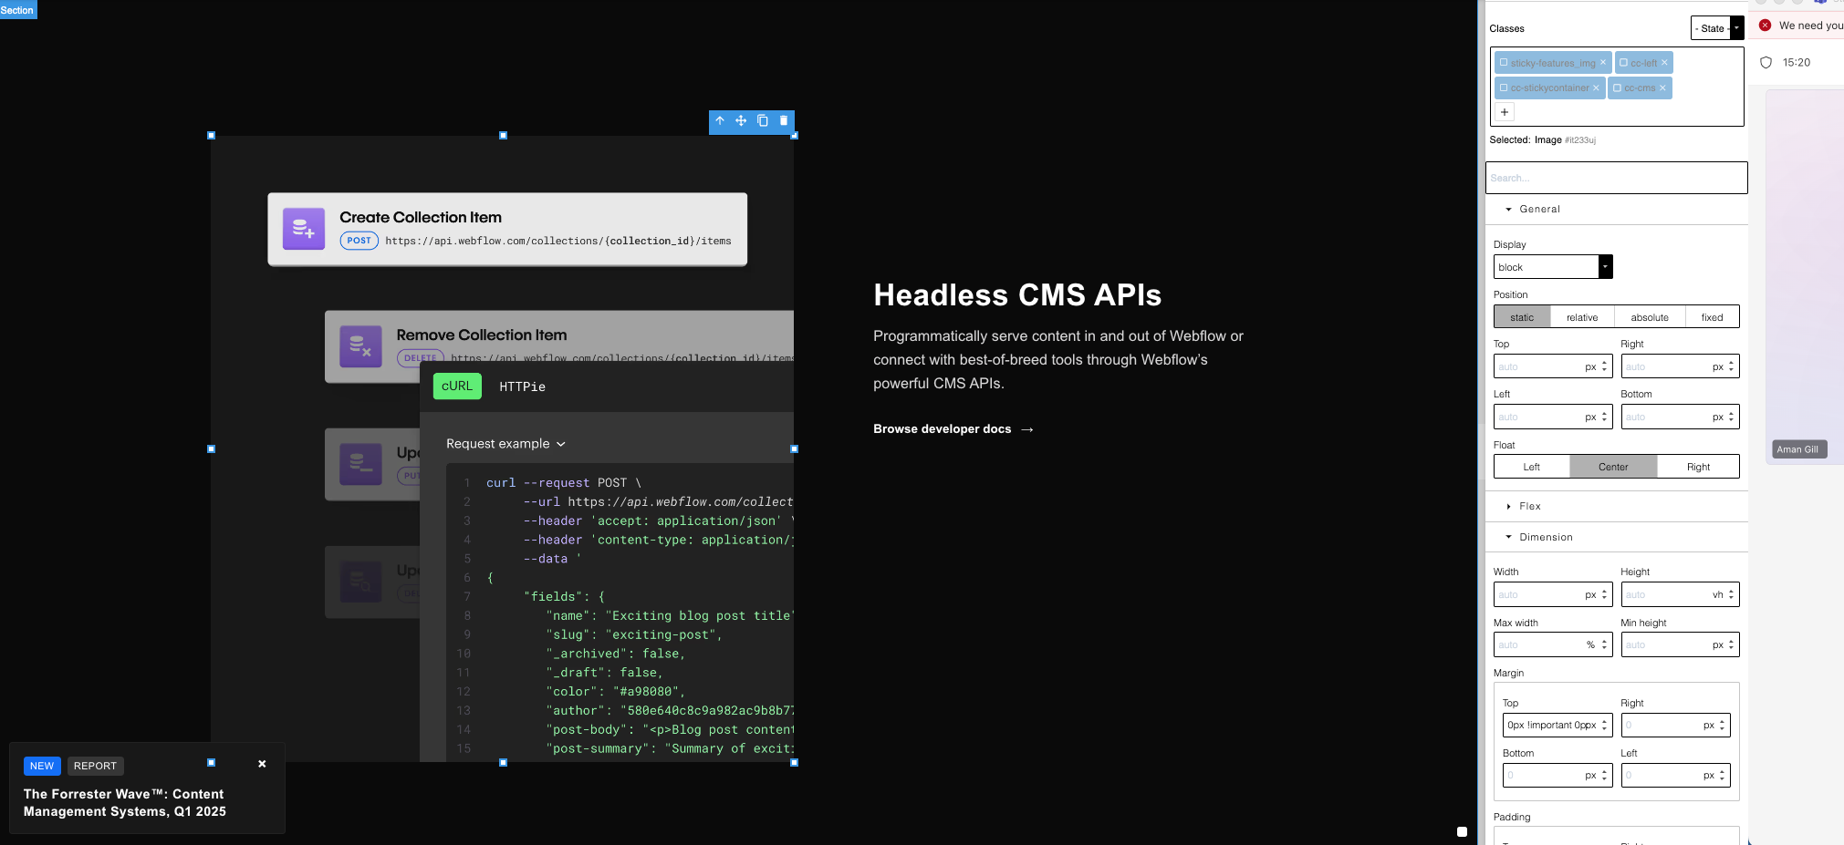
Task: Open The Forrester Wave report link
Action: pyautogui.click(x=125, y=803)
